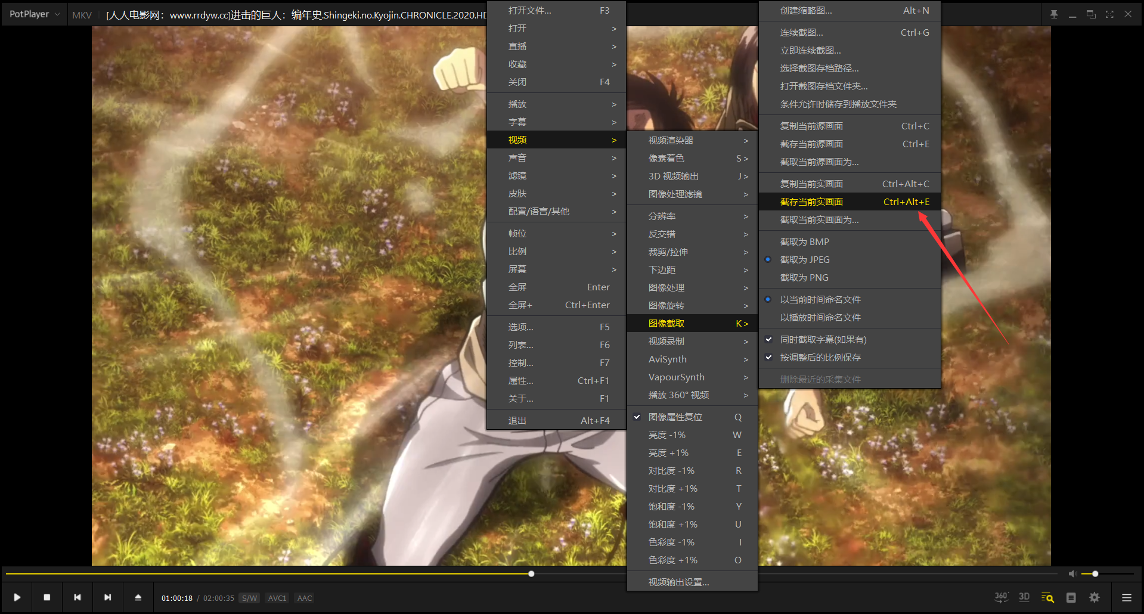The height and width of the screenshot is (614, 1144).
Task: Click the Play button
Action: tap(17, 597)
